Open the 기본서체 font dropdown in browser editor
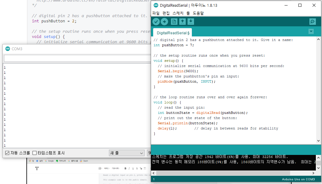The height and width of the screenshot is (184, 322). tap(116, 168)
